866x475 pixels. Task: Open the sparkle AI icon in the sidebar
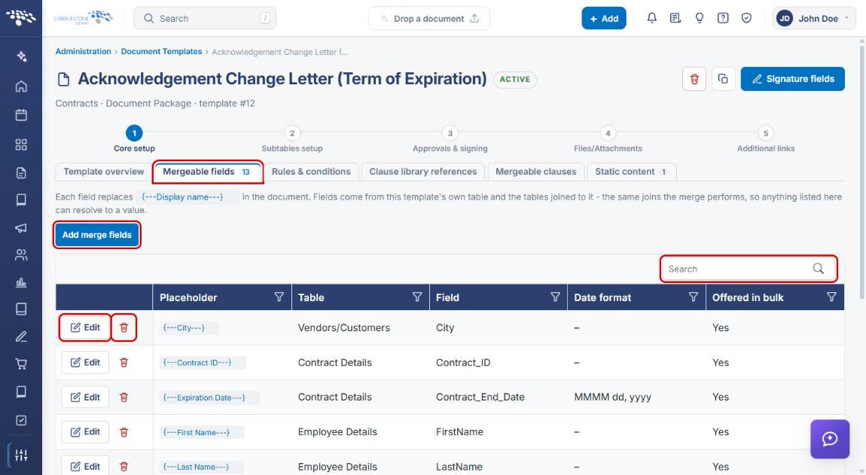21,56
